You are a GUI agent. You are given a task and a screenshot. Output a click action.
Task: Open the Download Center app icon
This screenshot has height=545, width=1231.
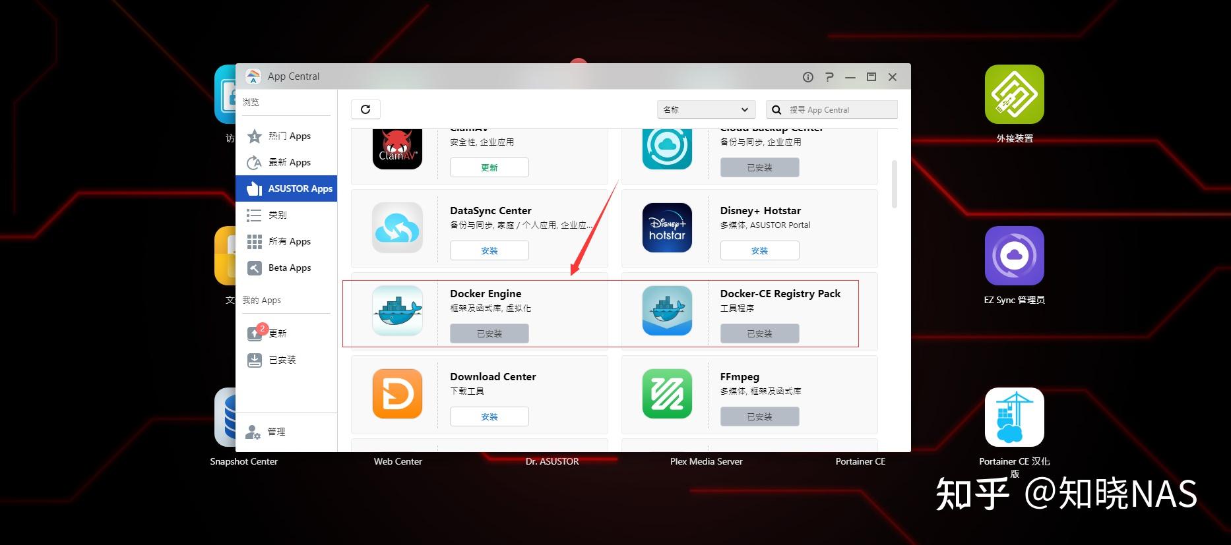click(x=397, y=394)
